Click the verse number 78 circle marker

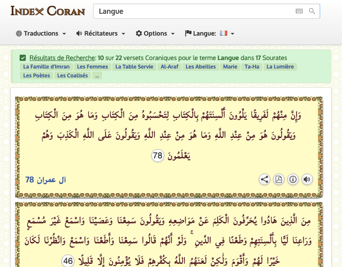(158, 156)
